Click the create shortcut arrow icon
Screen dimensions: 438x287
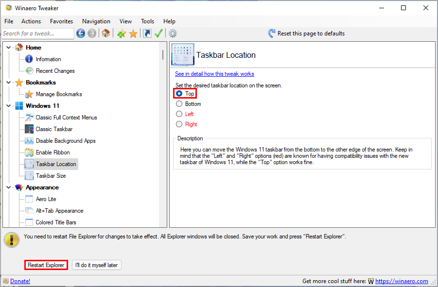click(x=147, y=34)
